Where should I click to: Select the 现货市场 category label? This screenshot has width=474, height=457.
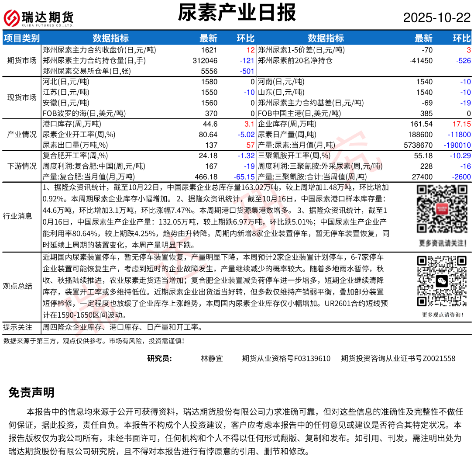22,97
